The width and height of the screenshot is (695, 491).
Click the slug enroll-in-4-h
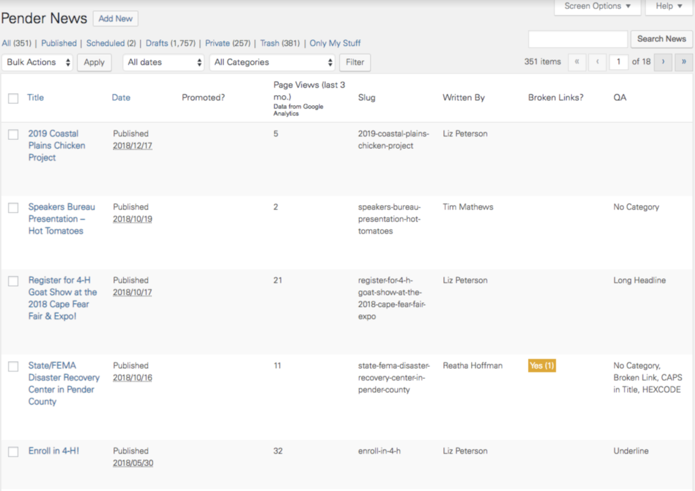[x=379, y=451]
